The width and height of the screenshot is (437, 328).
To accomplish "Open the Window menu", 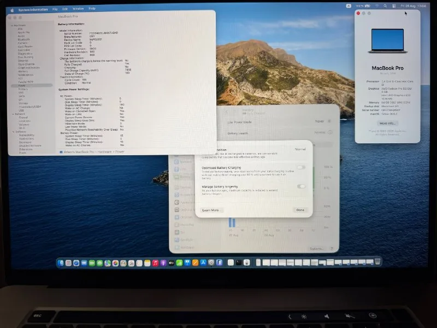I will [x=78, y=9].
